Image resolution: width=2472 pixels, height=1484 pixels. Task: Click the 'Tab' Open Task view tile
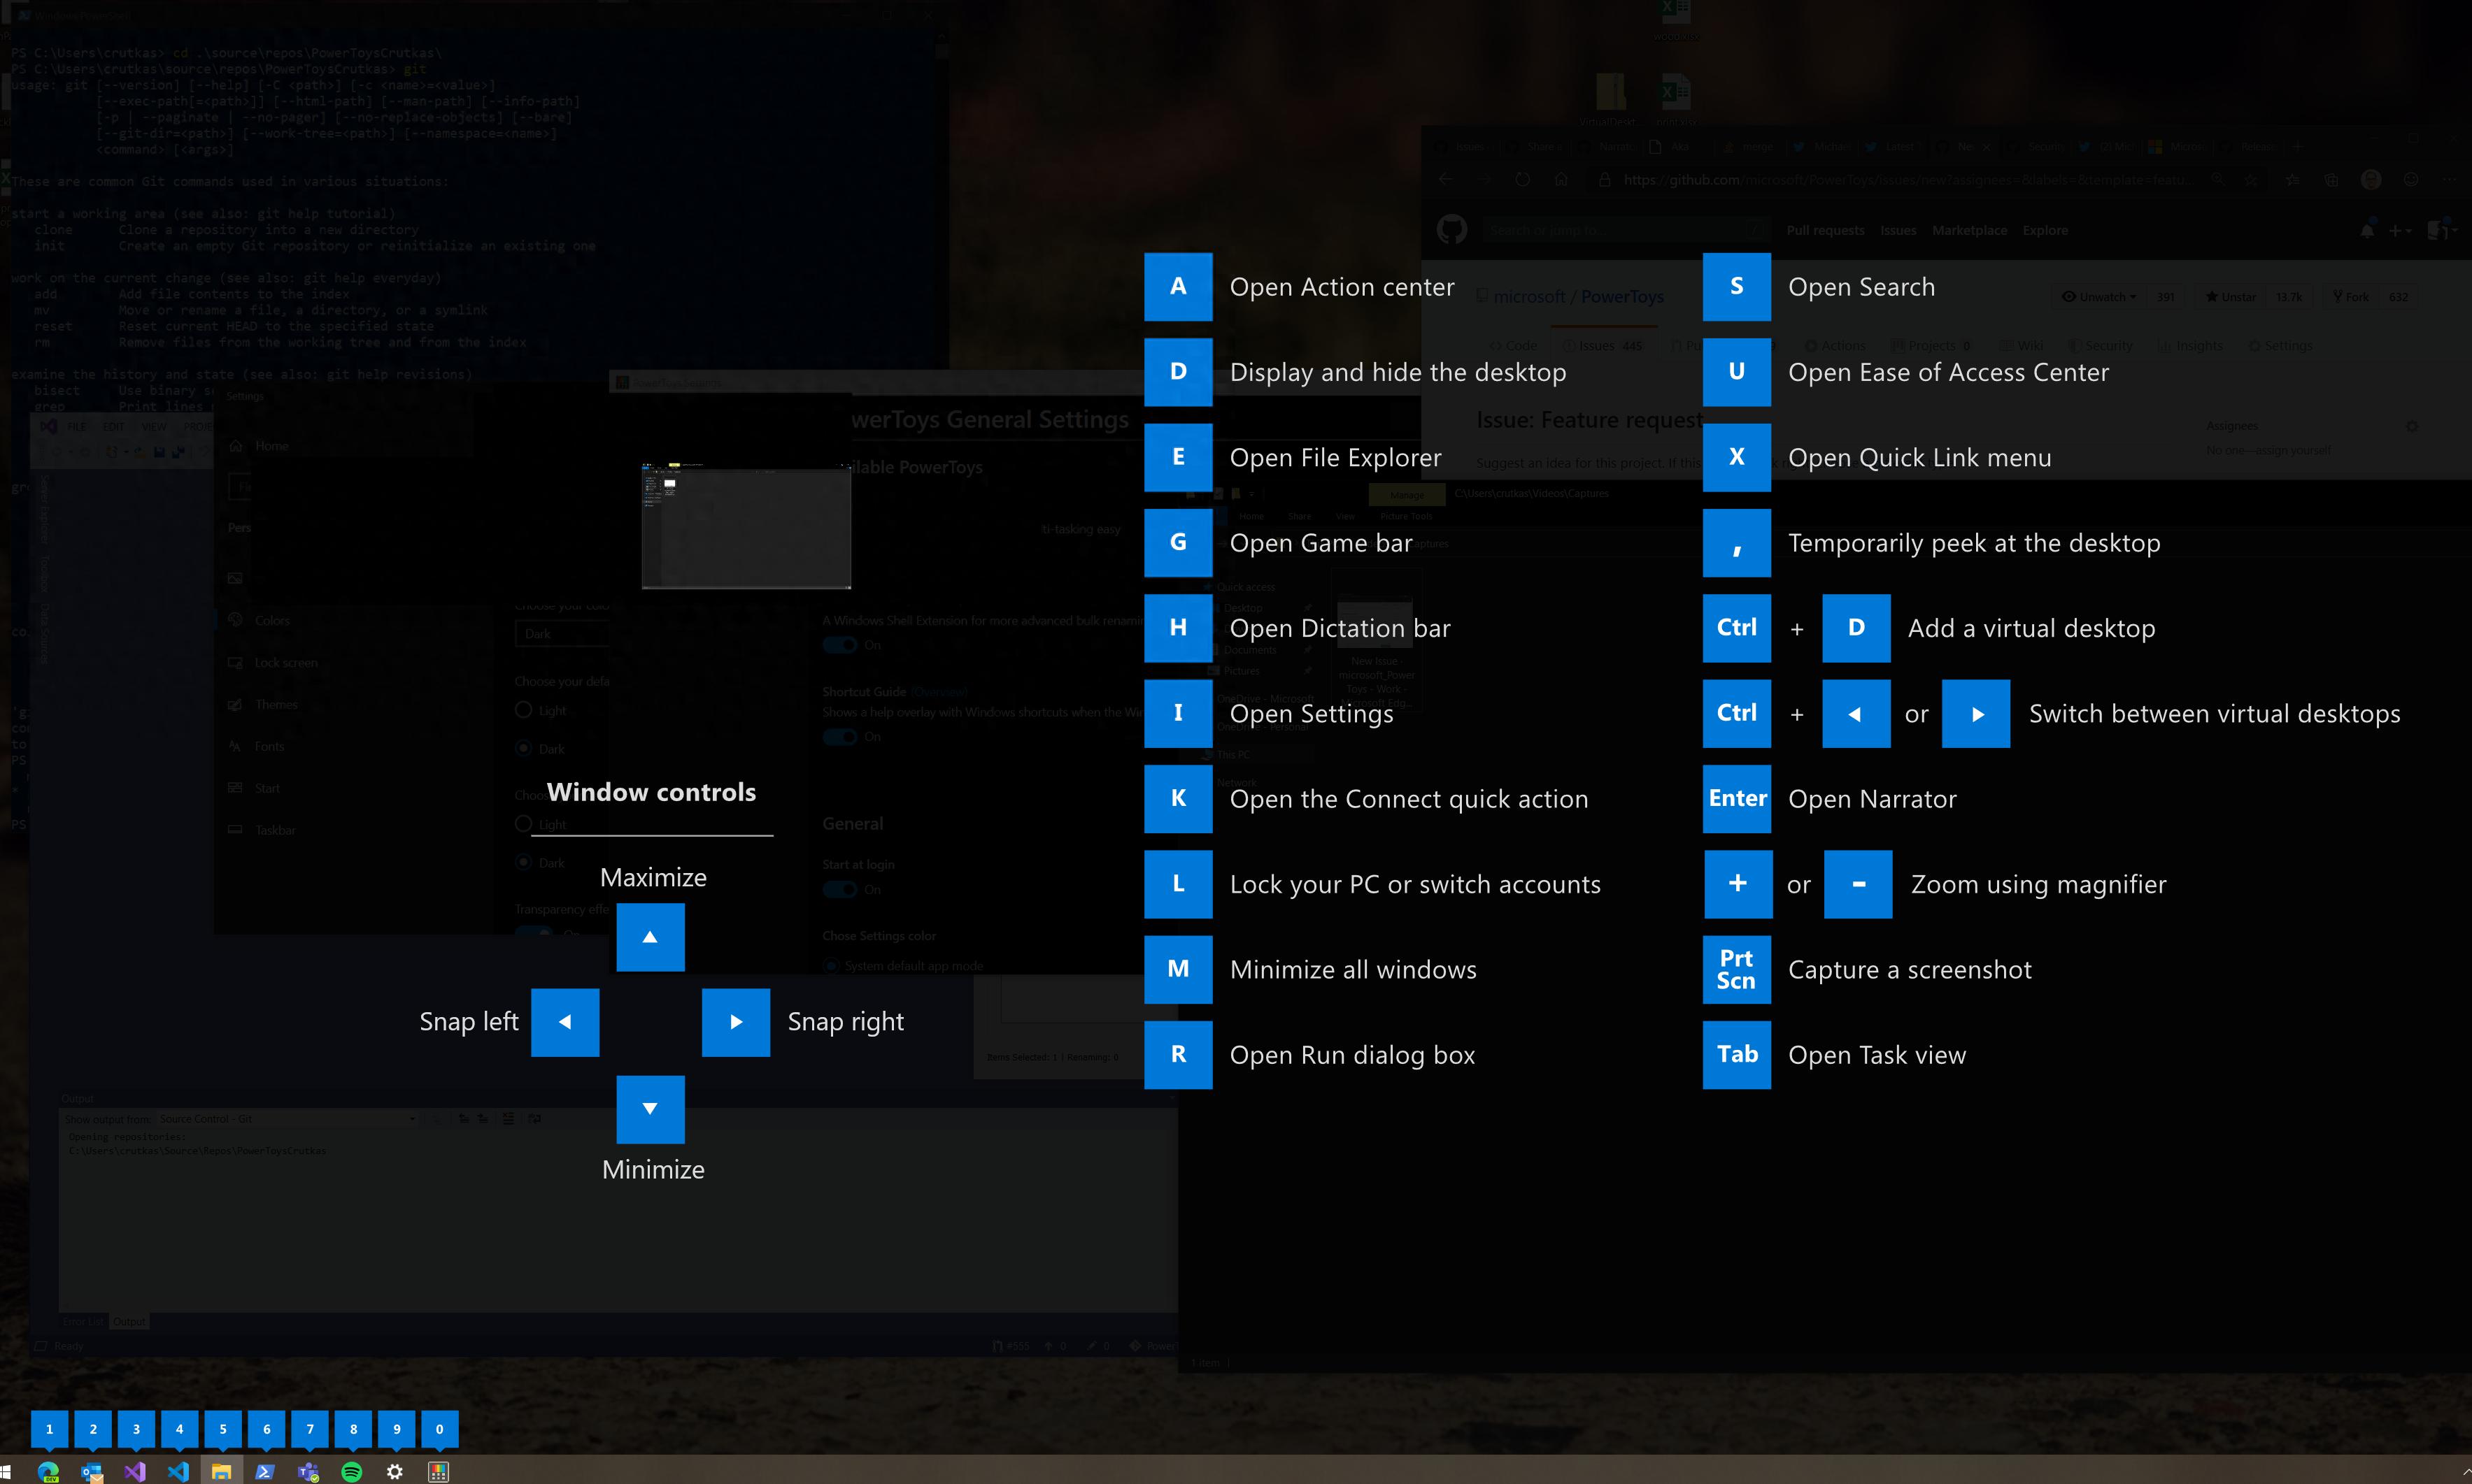coord(1735,1054)
